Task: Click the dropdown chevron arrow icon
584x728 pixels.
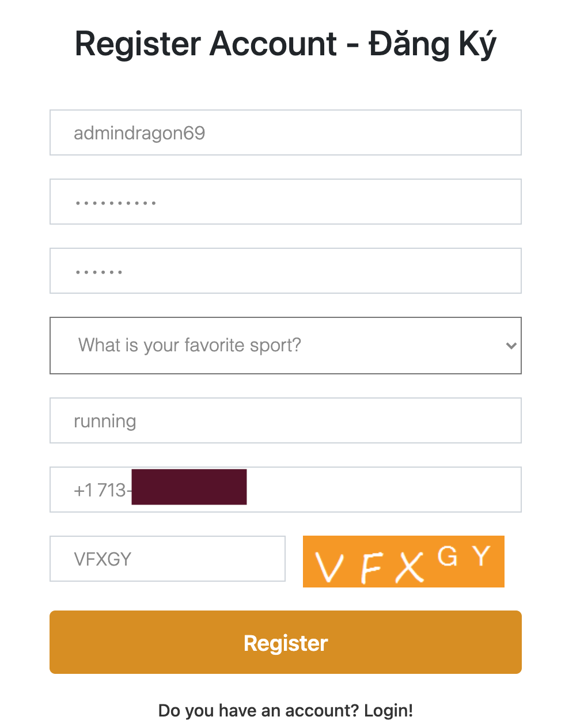Action: click(511, 346)
